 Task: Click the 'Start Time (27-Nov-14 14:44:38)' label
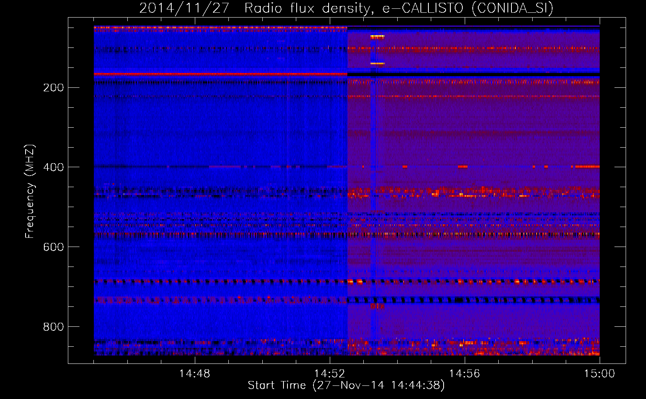pos(346,385)
